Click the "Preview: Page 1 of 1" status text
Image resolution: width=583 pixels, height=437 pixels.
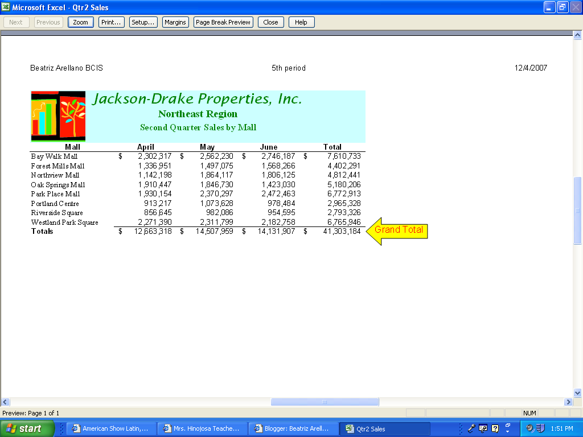pyautogui.click(x=31, y=413)
